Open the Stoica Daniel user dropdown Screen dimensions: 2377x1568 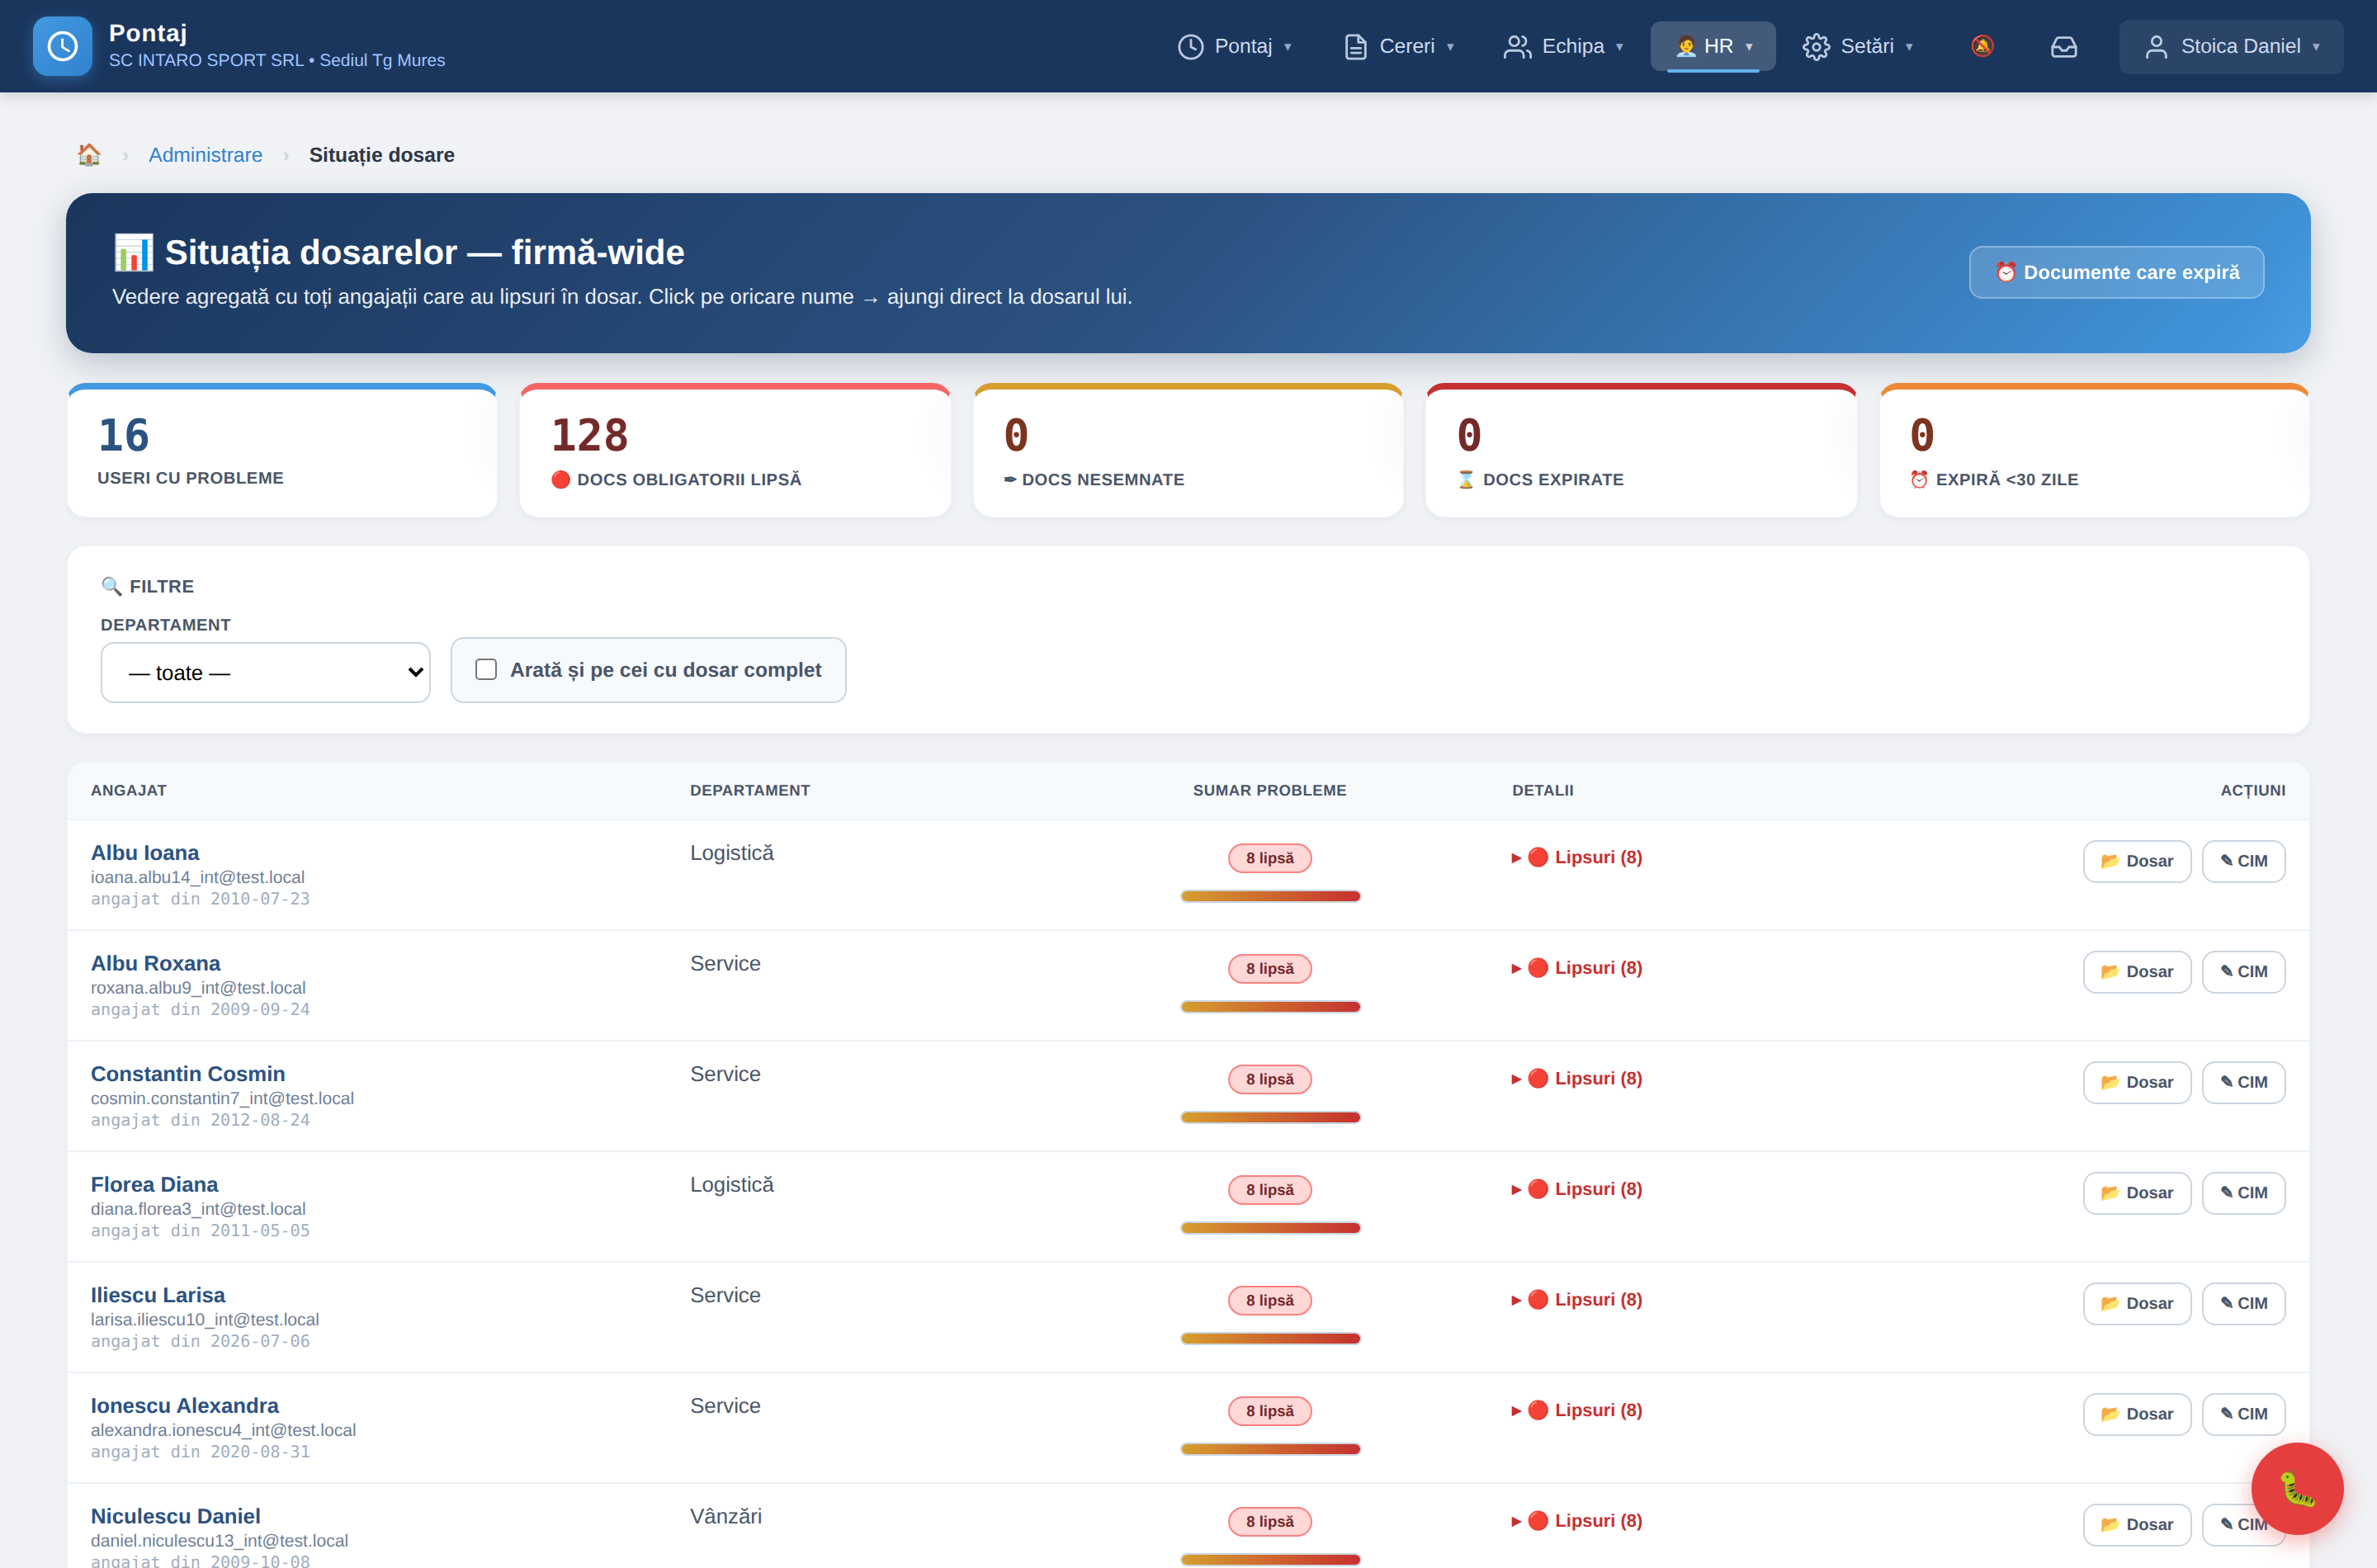pyautogui.click(x=2231, y=46)
